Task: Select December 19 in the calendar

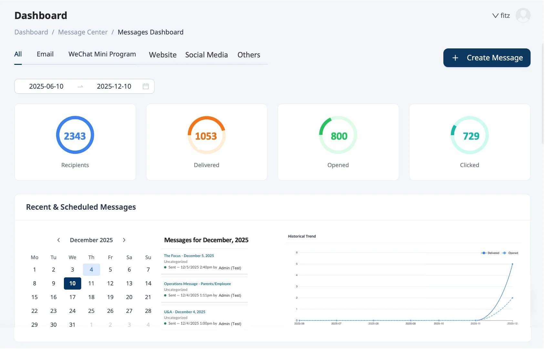Action: (110, 297)
